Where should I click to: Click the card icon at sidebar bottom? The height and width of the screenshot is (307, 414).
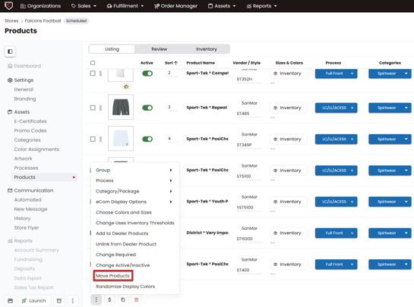click(11, 301)
